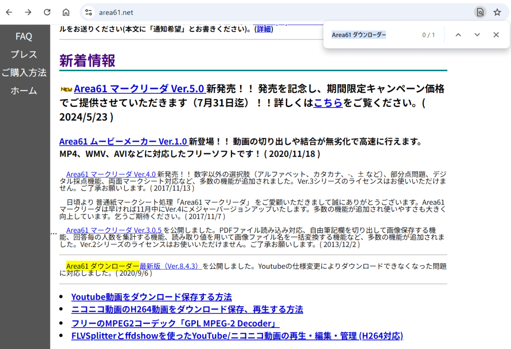Open FAQ in the sidebar menu
511x349 pixels.
tap(24, 36)
